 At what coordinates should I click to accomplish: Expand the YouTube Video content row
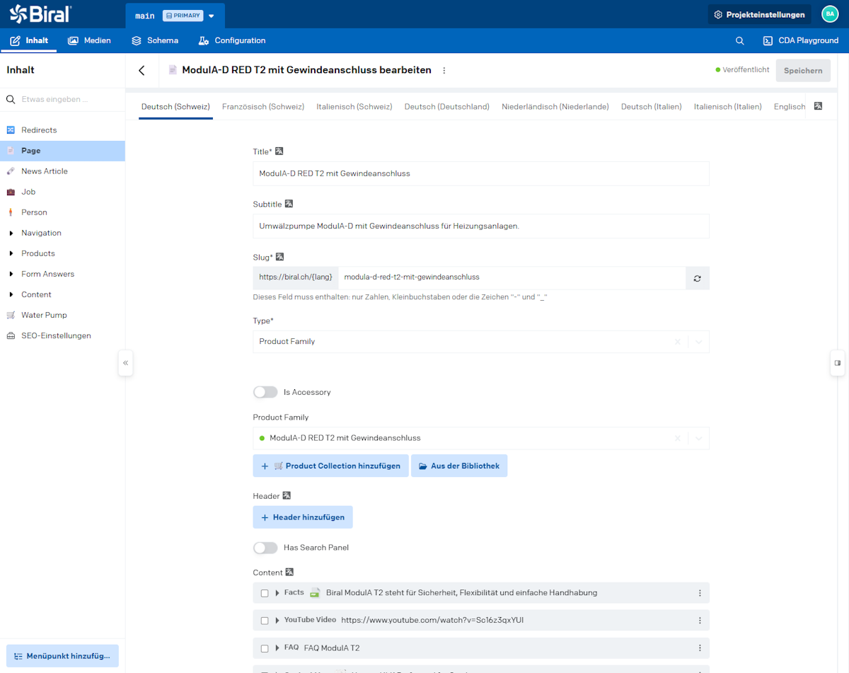point(277,621)
